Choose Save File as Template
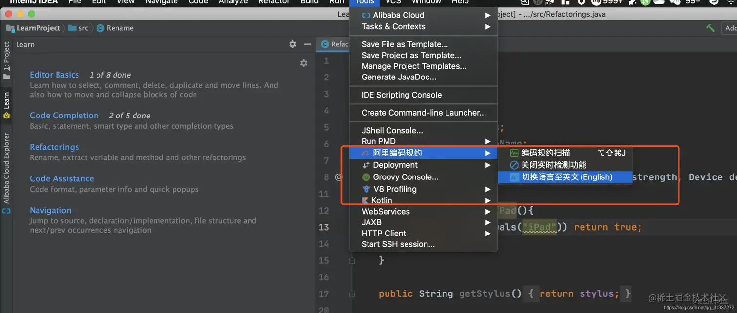The width and height of the screenshot is (737, 313). (x=424, y=44)
